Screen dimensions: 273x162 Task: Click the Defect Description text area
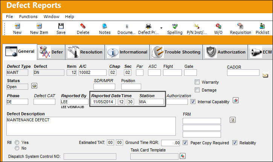point(91,126)
